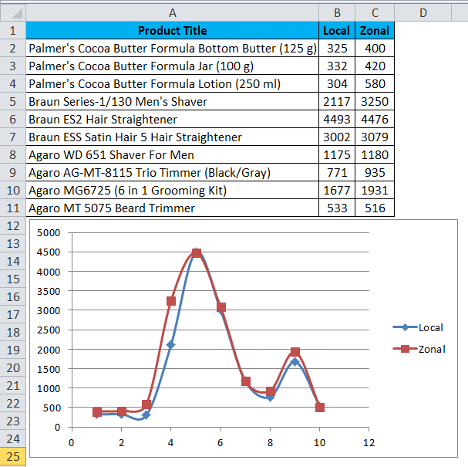
Task: Click Zonal value 400
Action: [x=375, y=49]
